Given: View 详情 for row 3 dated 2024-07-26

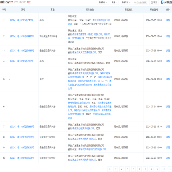Looking at the screenshot, I should [168, 51].
